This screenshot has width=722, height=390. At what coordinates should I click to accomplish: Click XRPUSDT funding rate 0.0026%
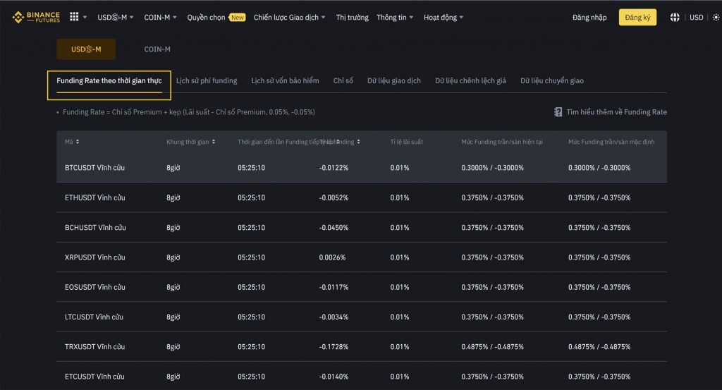[332, 257]
